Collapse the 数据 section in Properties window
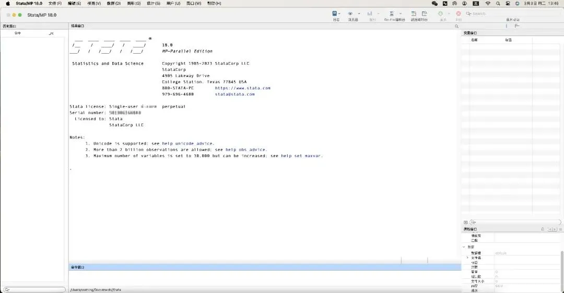 (464, 247)
